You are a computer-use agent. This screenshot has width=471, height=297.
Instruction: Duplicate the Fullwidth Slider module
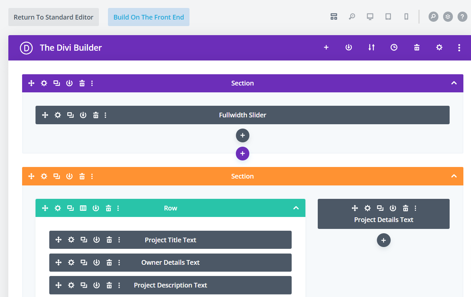(x=70, y=115)
